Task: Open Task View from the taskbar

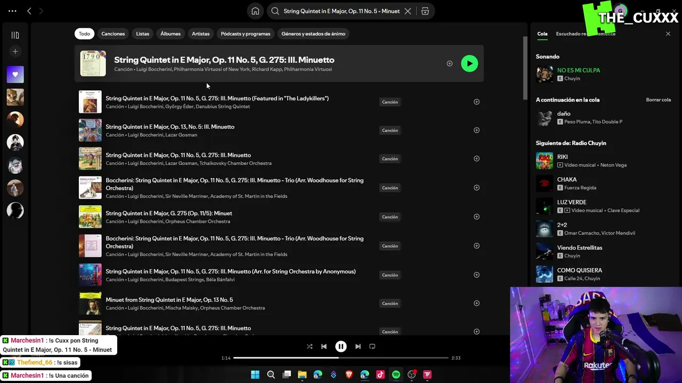Action: point(287,374)
